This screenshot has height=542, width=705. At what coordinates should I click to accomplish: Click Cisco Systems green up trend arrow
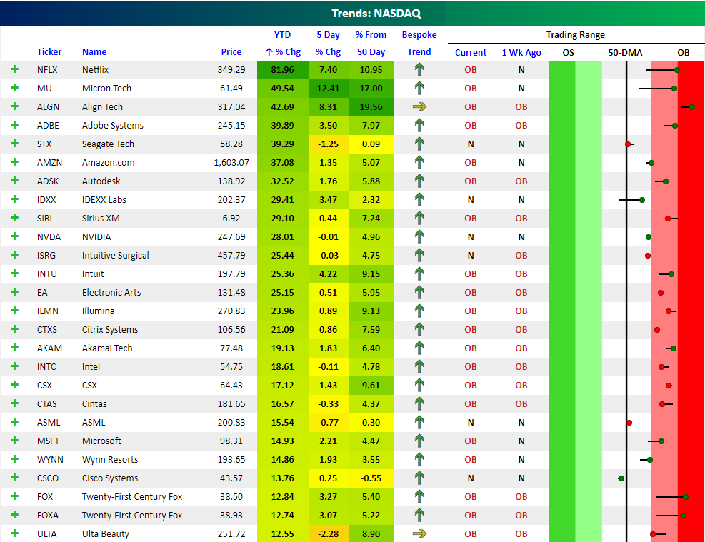(x=419, y=478)
